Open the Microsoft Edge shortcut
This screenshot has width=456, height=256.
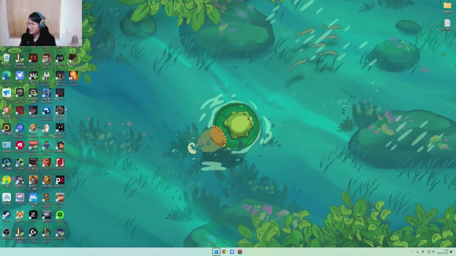point(6,76)
